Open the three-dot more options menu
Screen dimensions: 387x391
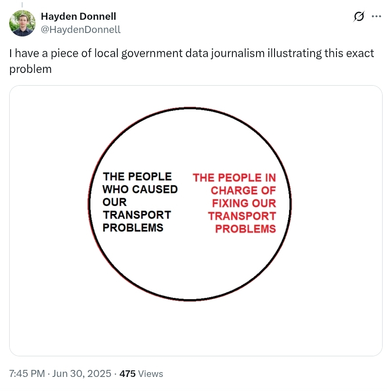(376, 16)
